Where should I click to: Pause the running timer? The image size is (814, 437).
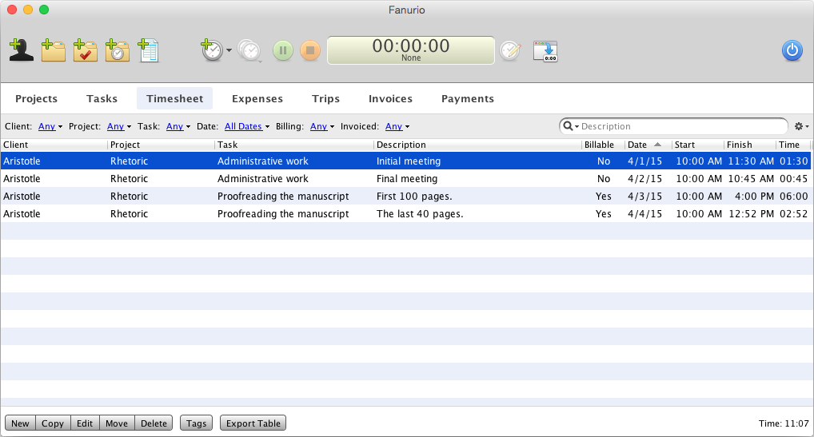(283, 51)
